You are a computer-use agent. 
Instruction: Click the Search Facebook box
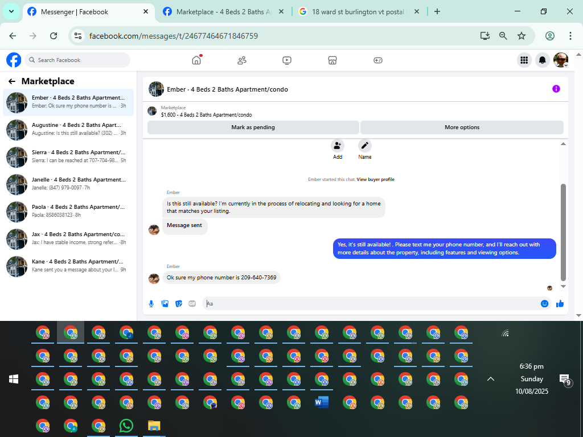point(77,60)
